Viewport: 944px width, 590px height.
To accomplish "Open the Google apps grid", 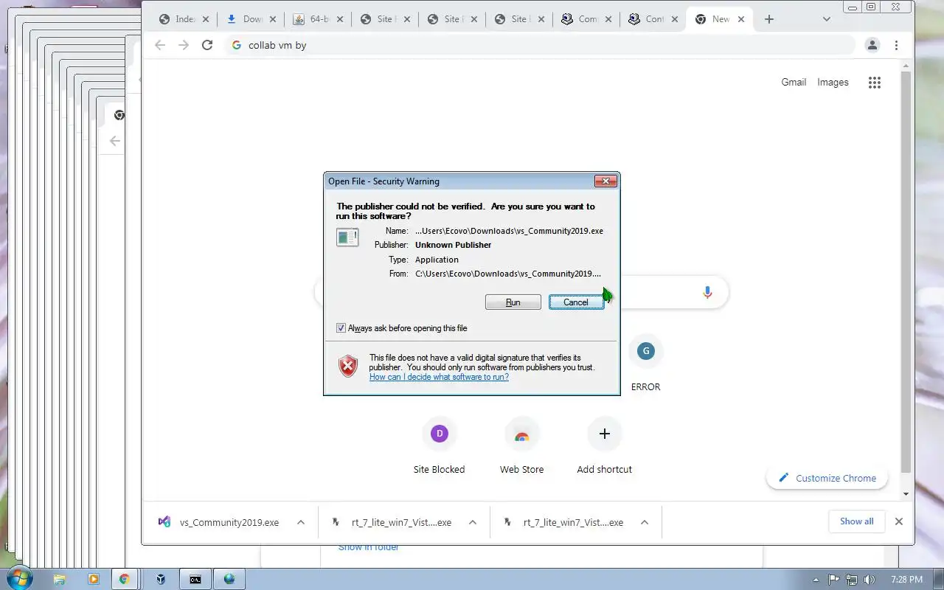I will [875, 83].
